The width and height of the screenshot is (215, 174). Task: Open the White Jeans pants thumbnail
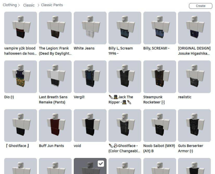pyautogui.click(x=90, y=28)
